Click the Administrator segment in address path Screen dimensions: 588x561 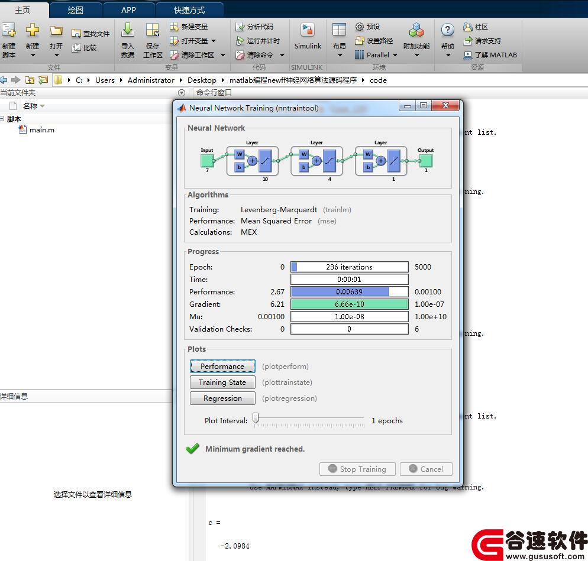[x=151, y=80]
